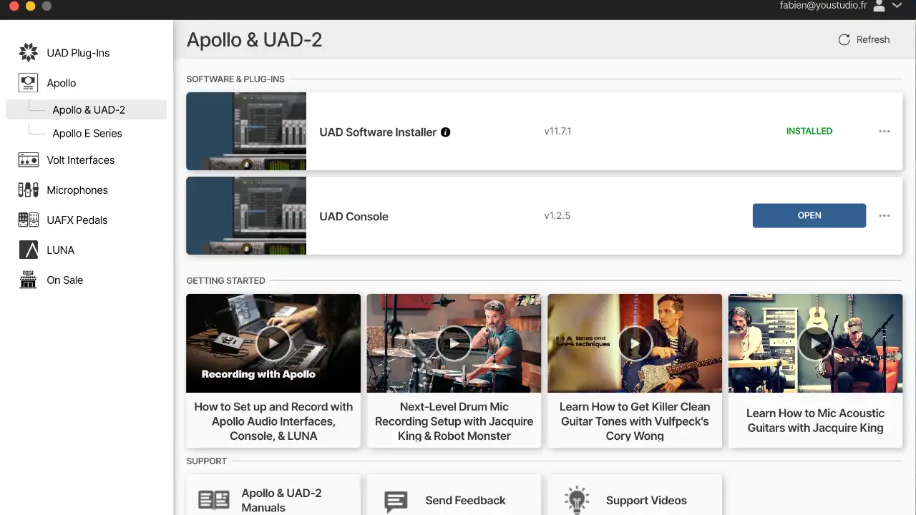Click UAD Software Installer thumbnail image
The height and width of the screenshot is (515, 916).
[x=246, y=131]
